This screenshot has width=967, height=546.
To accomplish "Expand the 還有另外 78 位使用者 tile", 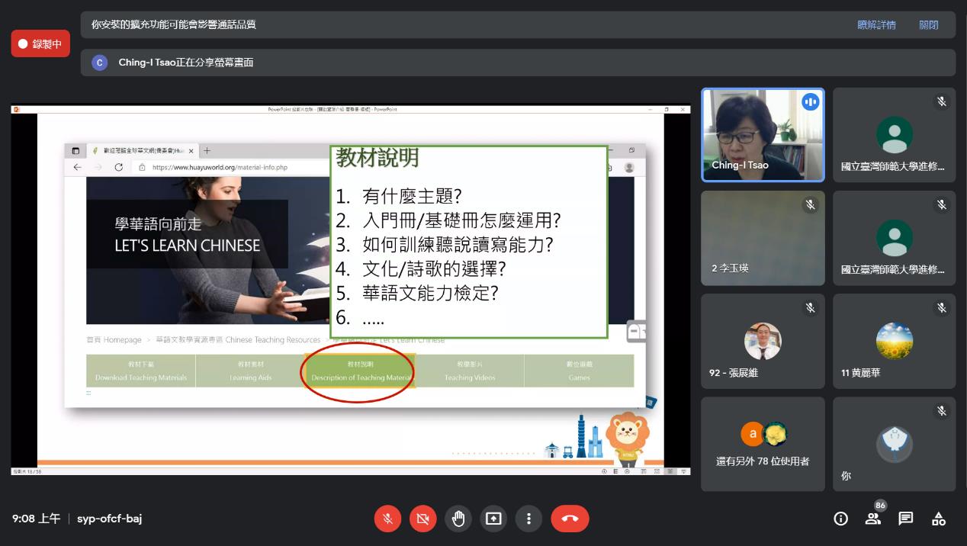I will click(763, 444).
